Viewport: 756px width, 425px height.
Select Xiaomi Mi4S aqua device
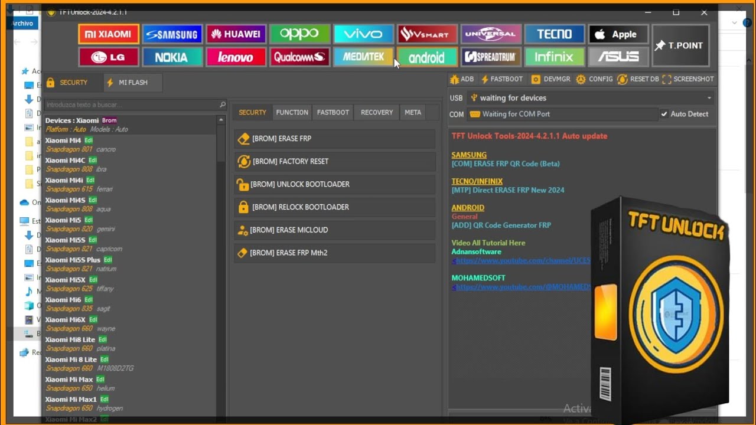point(130,204)
